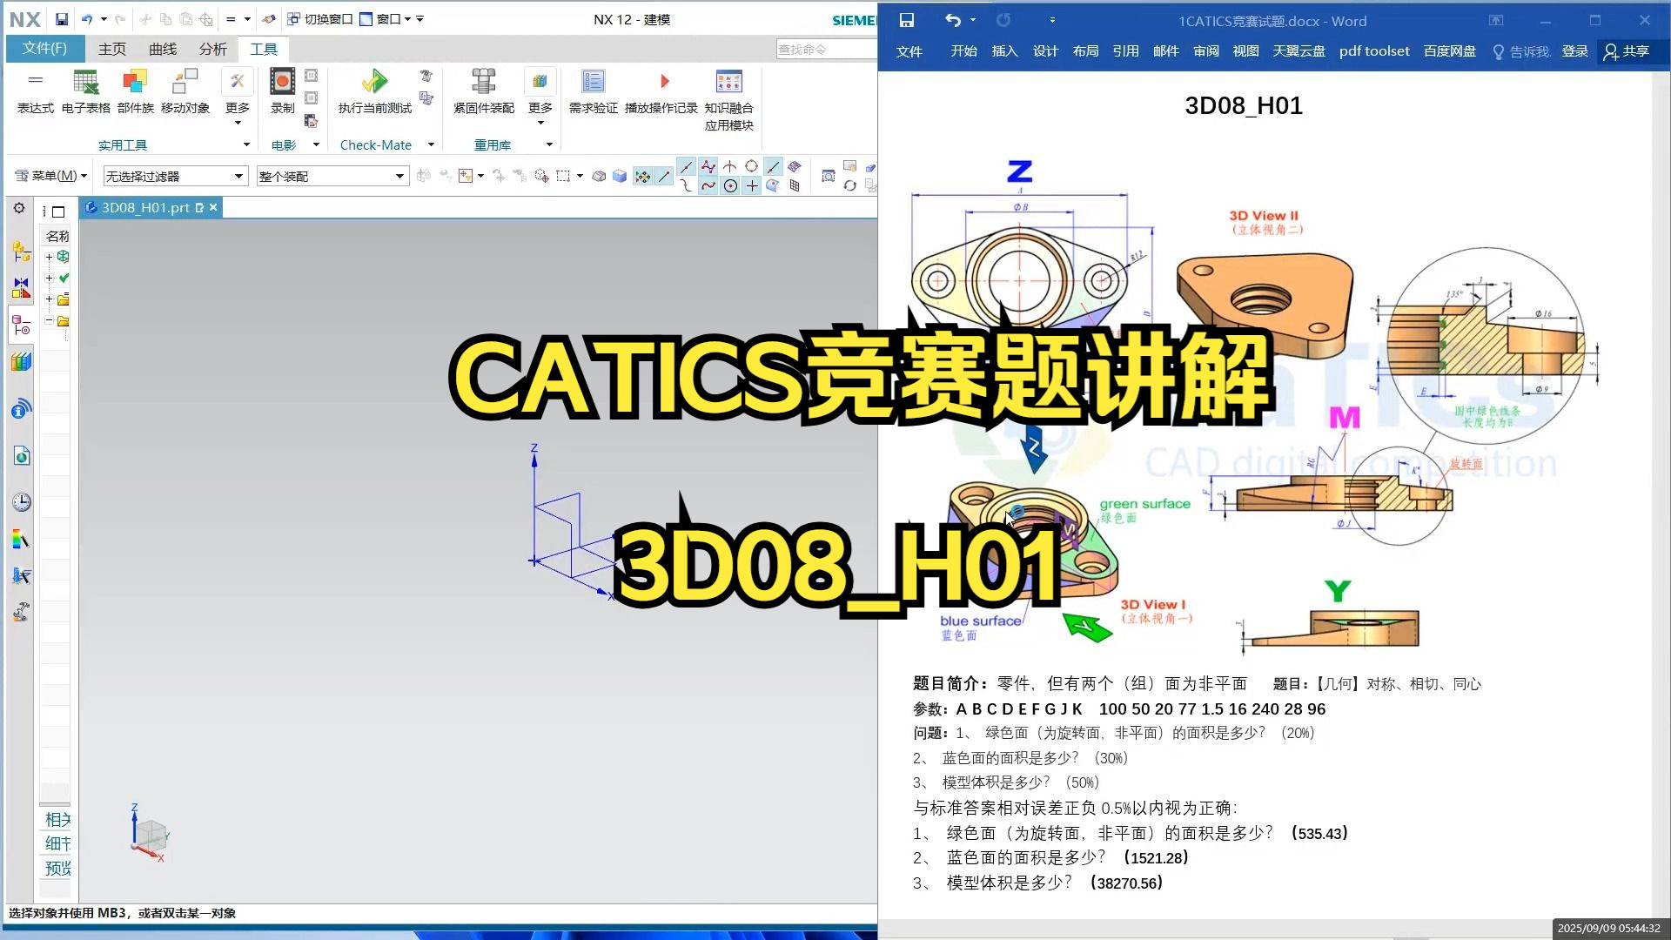Open the 整个装配 selection scope dropdown
This screenshot has width=1671, height=940.
tap(332, 177)
